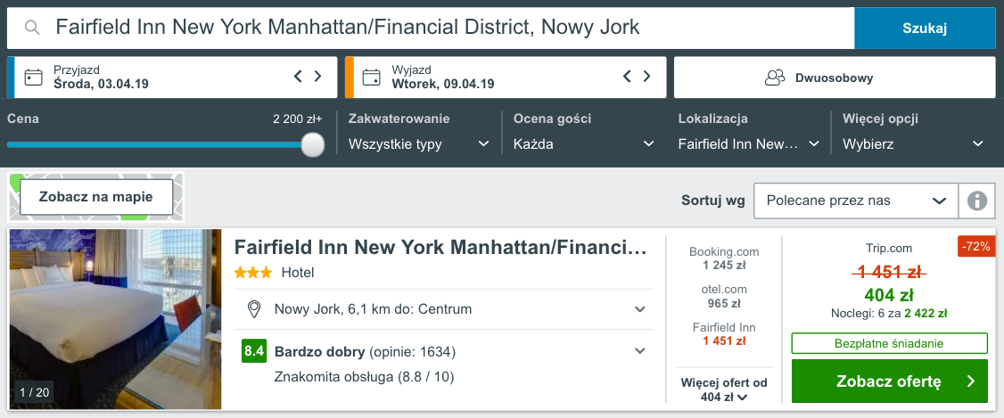
Task: Go to next departure date arrow
Action: click(646, 76)
